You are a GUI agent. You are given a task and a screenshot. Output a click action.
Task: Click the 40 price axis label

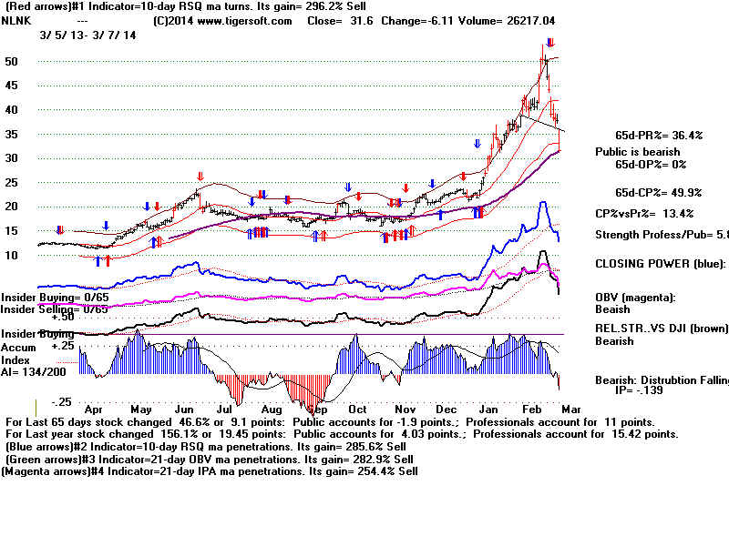(11, 110)
